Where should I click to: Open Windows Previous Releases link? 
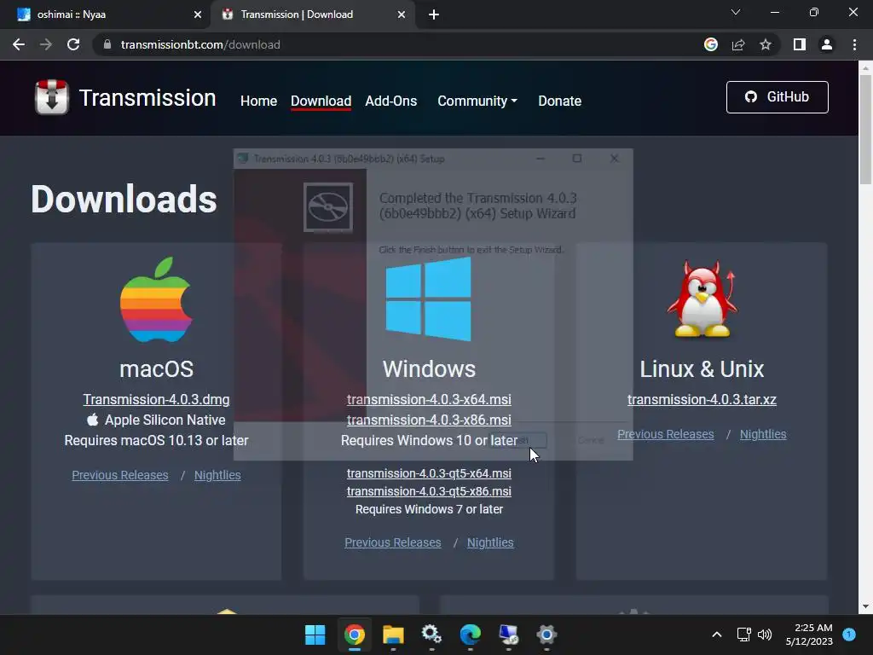(x=392, y=542)
